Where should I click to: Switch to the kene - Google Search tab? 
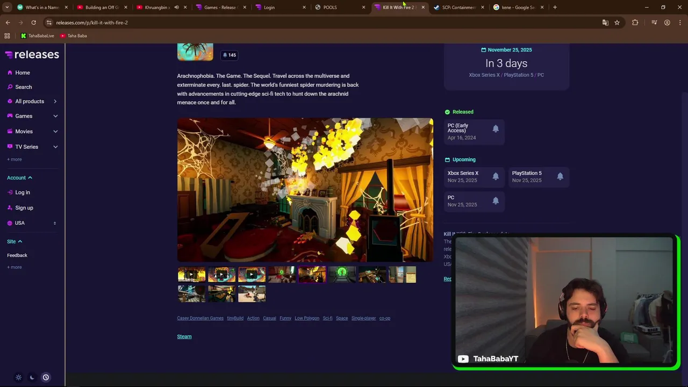pos(518,8)
